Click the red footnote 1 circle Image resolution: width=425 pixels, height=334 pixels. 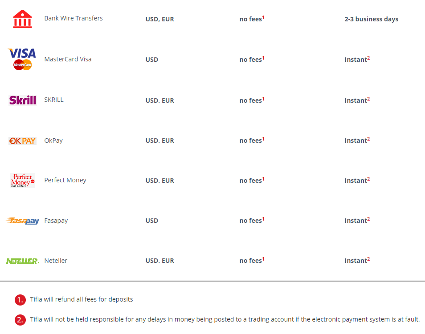[20, 300]
